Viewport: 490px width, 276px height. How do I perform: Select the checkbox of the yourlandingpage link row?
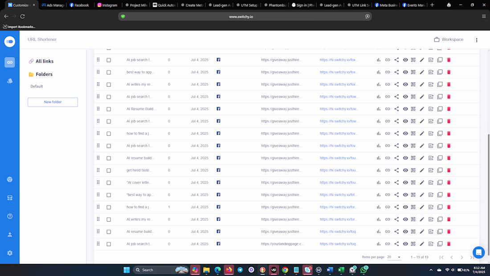click(x=109, y=244)
